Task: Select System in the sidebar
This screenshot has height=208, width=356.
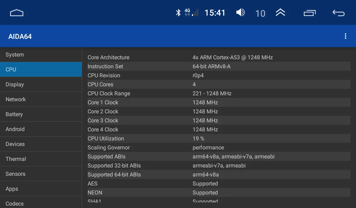Action: [x=41, y=55]
